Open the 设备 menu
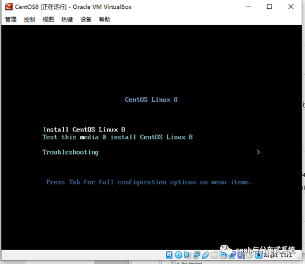305x264 pixels. [x=86, y=19]
